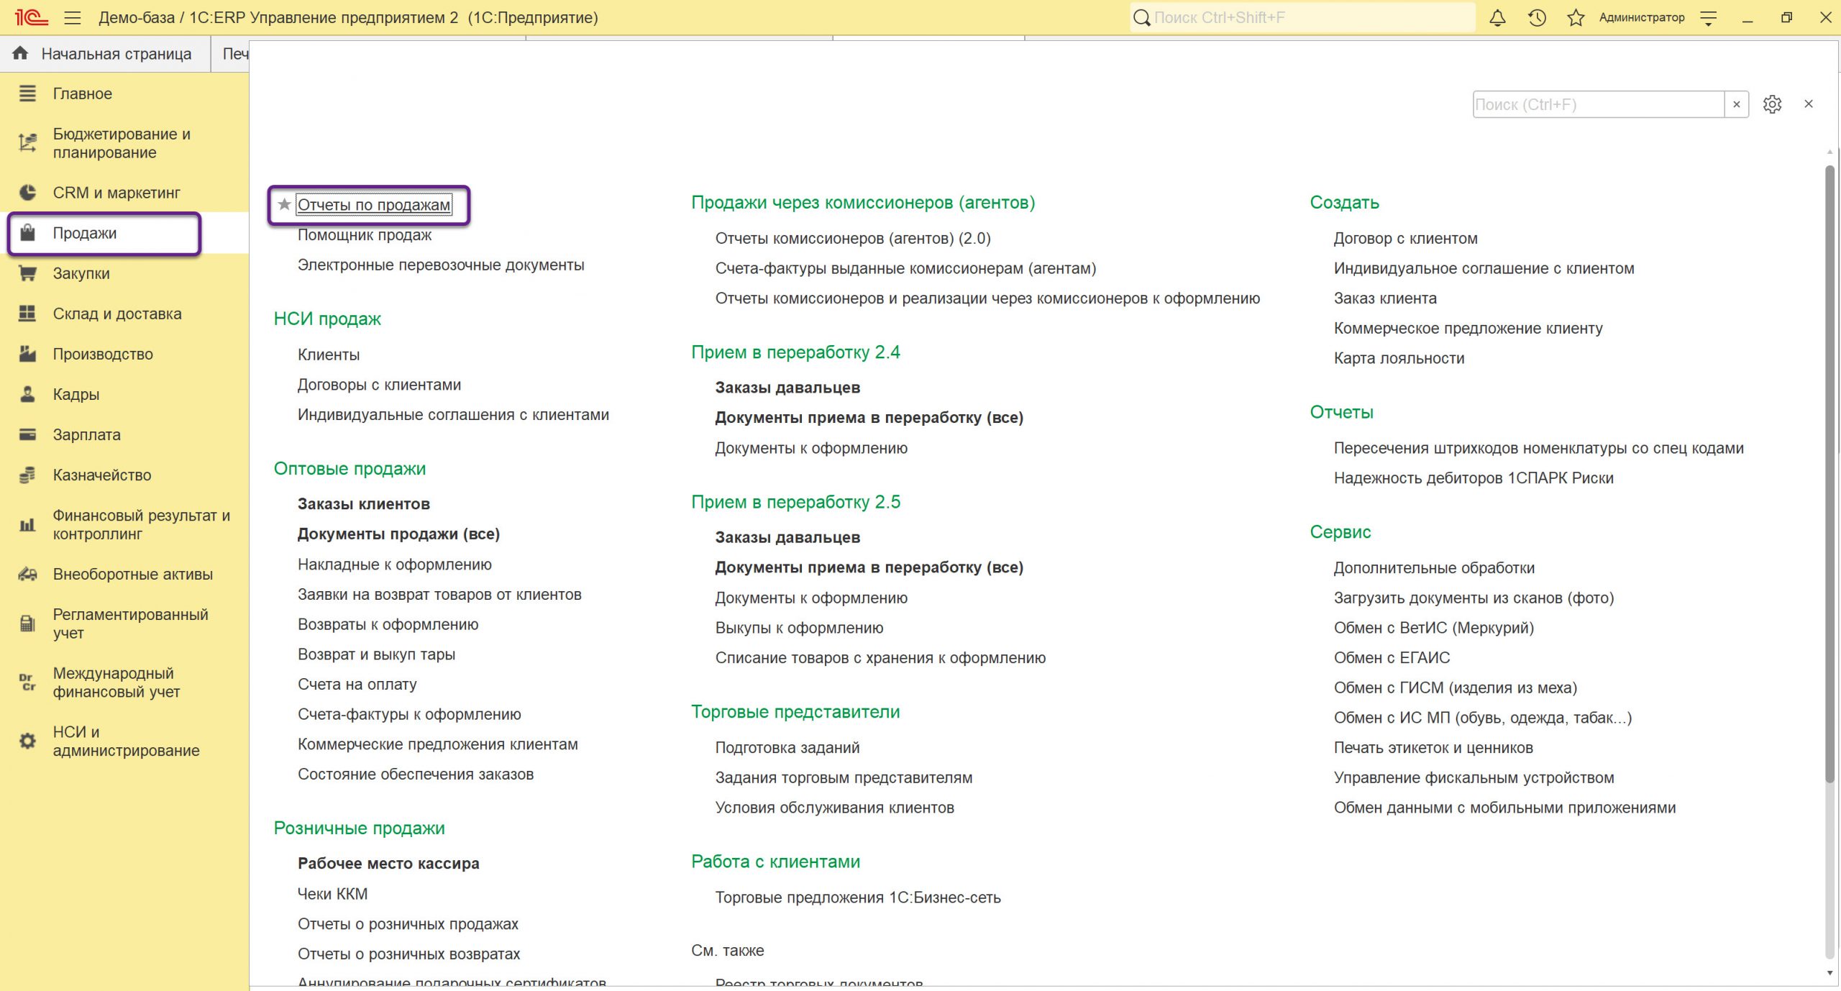Image resolution: width=1841 pixels, height=991 pixels.
Task: Open the 1C main menu hamburger icon
Action: click(73, 18)
